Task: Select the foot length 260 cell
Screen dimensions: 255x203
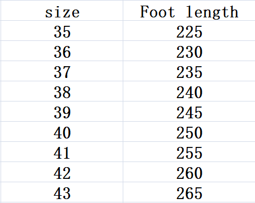Action: pos(189,172)
